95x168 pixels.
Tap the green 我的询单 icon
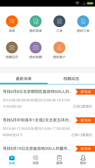point(36,21)
